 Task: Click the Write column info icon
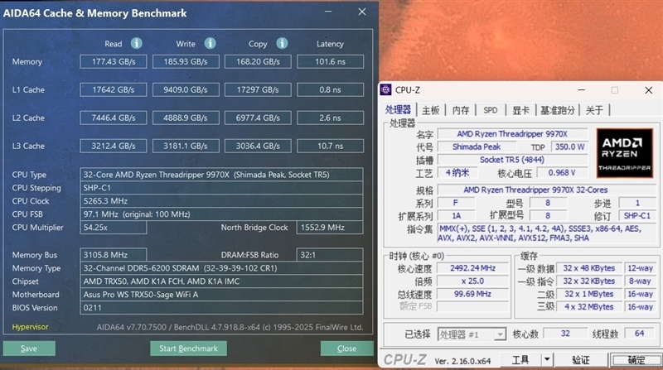[x=210, y=44]
